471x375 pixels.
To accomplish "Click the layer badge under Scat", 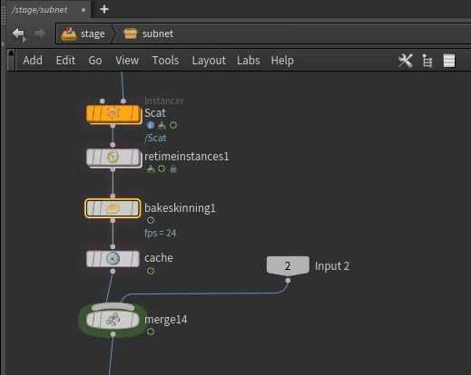I will click(x=162, y=125).
